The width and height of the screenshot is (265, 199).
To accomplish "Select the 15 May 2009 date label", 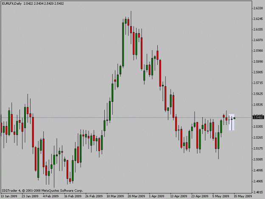I will click(243, 196).
